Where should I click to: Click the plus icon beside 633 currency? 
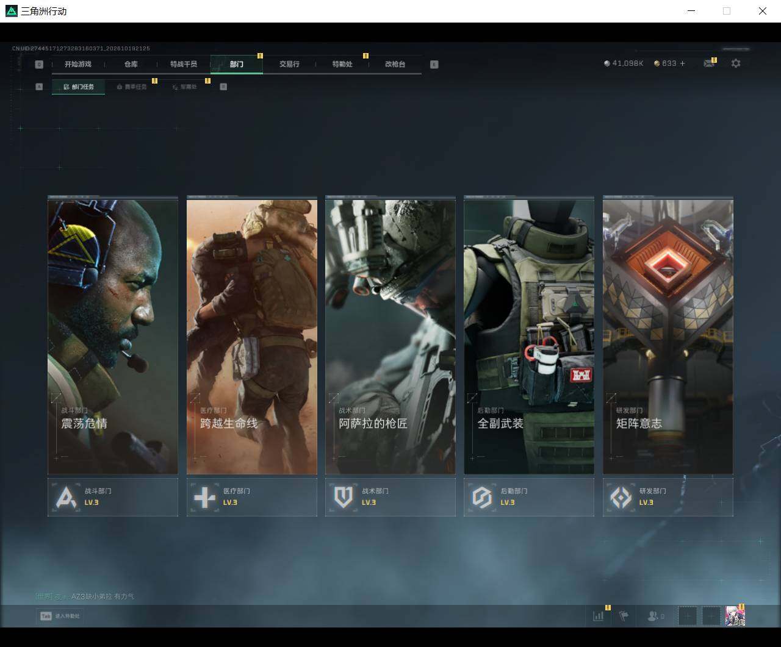click(x=682, y=63)
